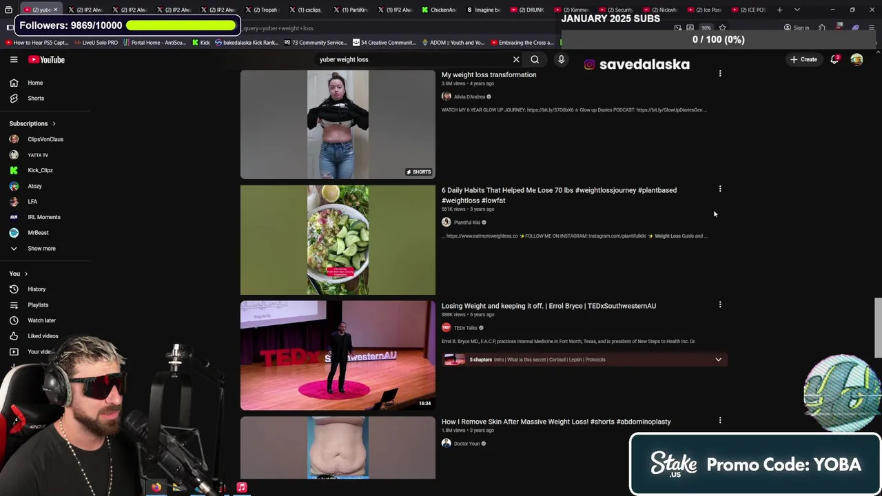Click the Playlists list icon
This screenshot has width=882, height=496.
14,304
